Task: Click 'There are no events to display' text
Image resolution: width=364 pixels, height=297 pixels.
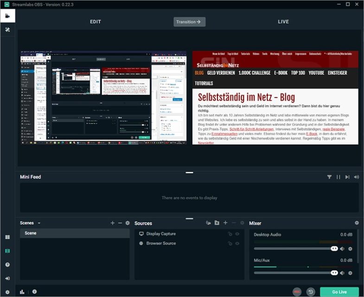Action: [x=190, y=198]
